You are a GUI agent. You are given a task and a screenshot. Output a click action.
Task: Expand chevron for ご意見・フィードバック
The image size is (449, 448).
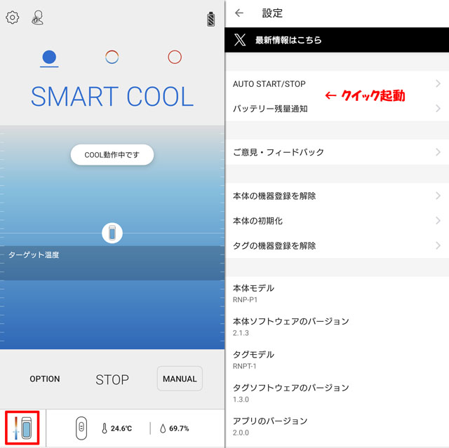[x=438, y=152]
